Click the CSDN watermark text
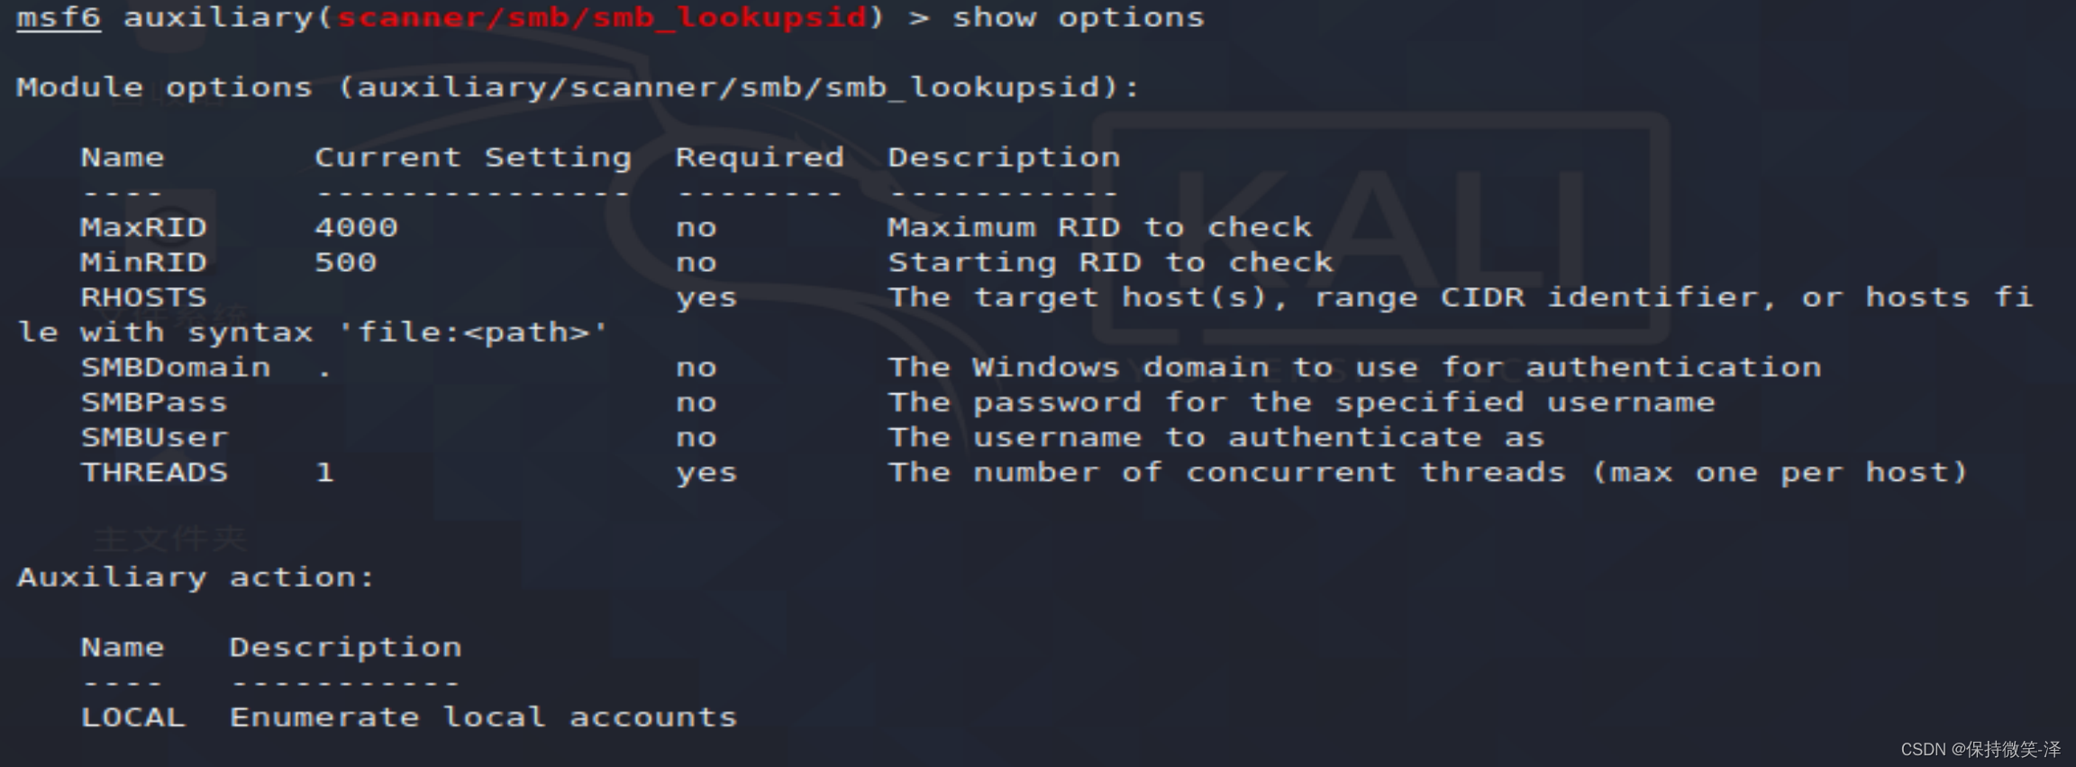 [1980, 749]
